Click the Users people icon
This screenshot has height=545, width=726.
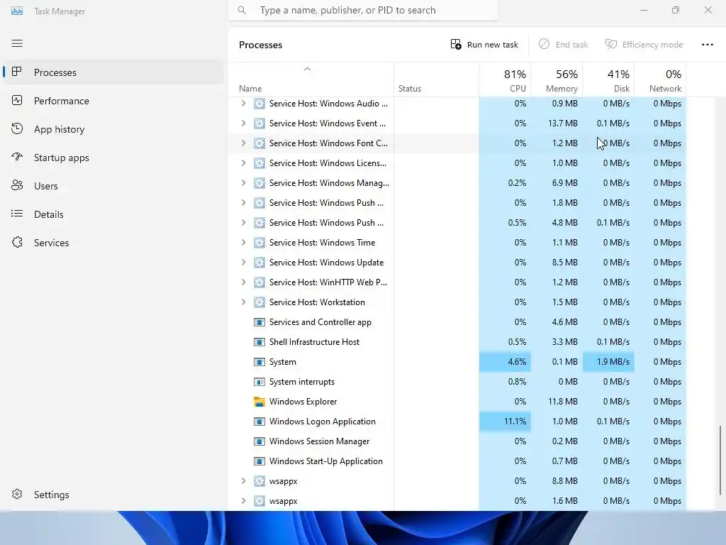[17, 185]
